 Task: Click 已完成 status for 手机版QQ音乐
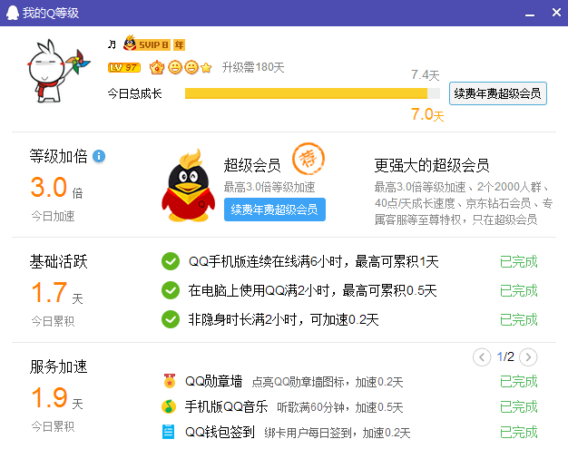518,406
